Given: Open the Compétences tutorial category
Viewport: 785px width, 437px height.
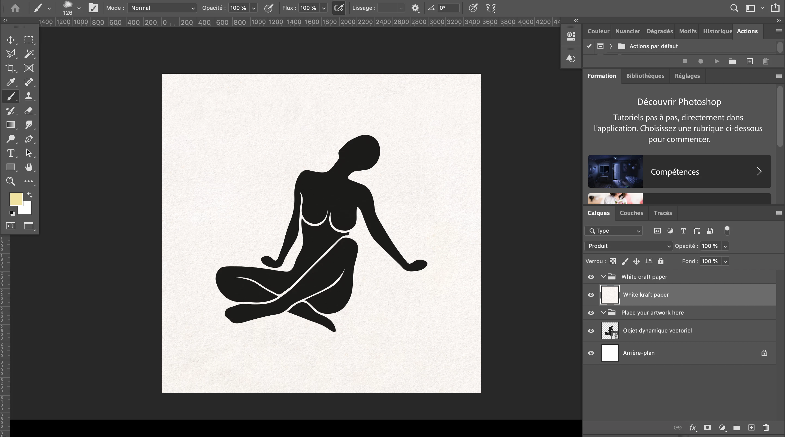Looking at the screenshot, I should (x=679, y=172).
